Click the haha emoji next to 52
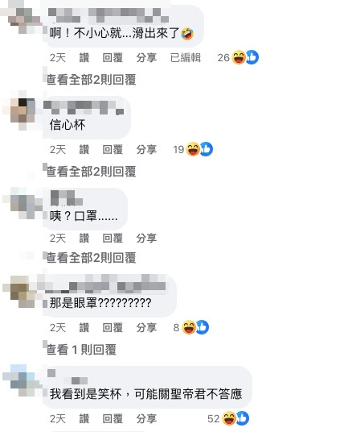 tap(229, 418)
